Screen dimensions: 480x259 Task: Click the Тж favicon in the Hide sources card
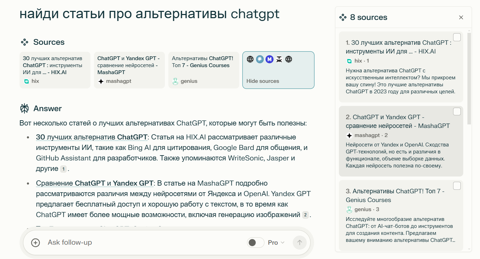[279, 59]
